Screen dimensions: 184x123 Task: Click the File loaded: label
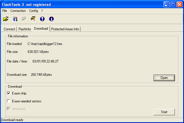pos(15,44)
